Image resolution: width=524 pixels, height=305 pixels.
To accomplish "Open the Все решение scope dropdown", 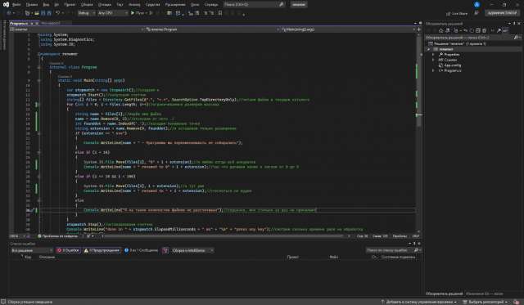I will pyautogui.click(x=32, y=250).
